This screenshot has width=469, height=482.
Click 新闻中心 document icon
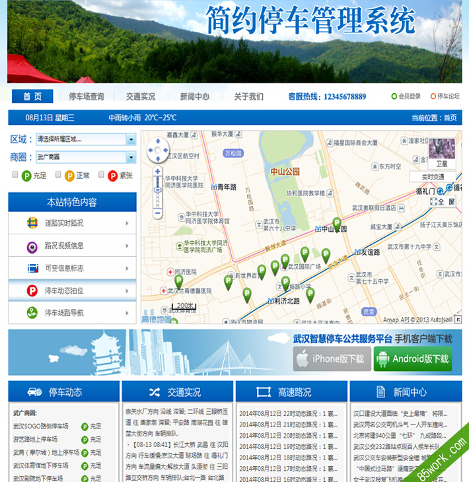(x=380, y=392)
